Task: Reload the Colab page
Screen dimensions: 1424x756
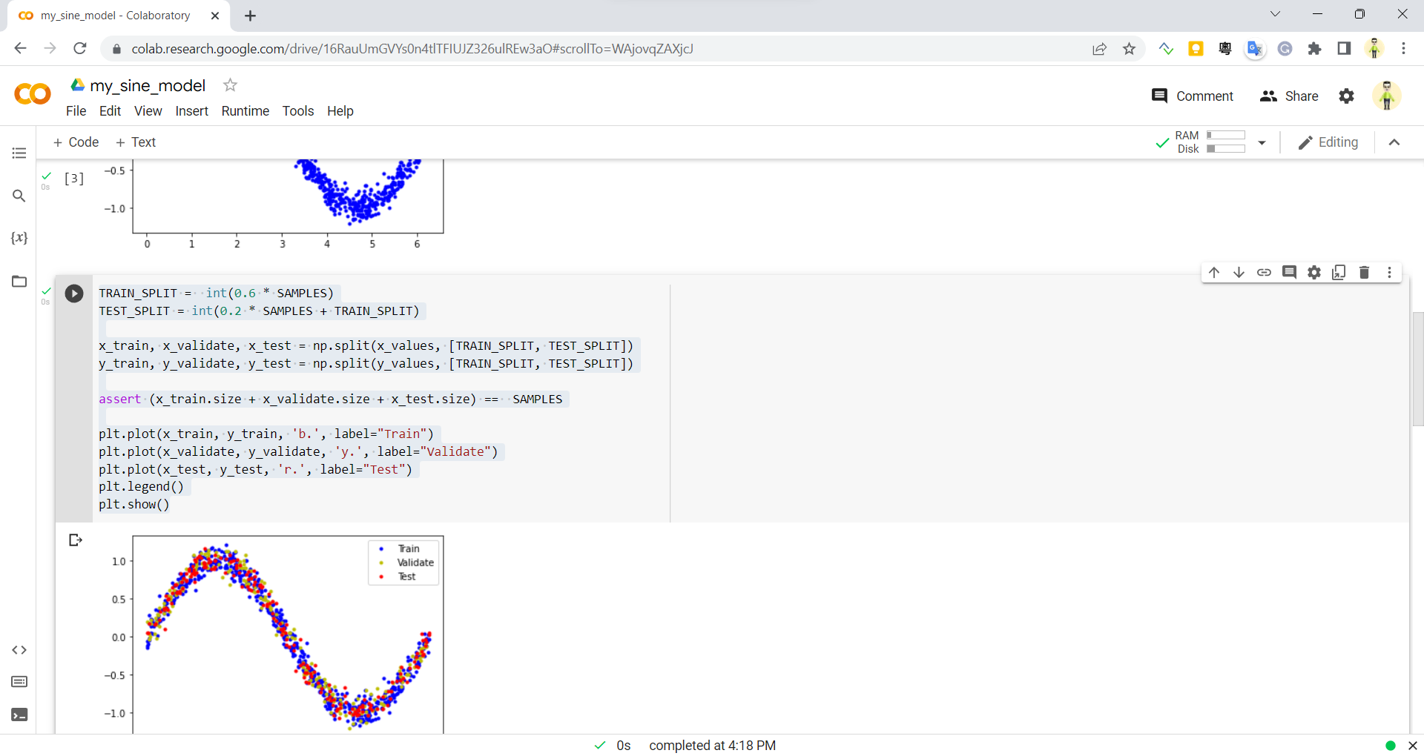Action: pos(80,49)
